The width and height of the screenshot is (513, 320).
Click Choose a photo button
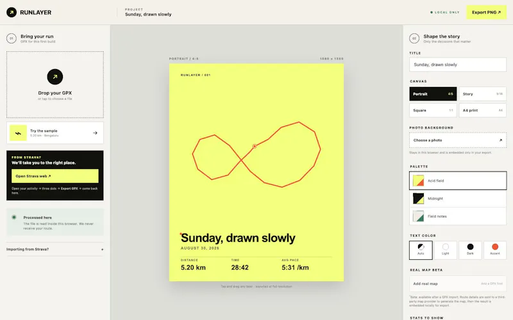coord(458,140)
